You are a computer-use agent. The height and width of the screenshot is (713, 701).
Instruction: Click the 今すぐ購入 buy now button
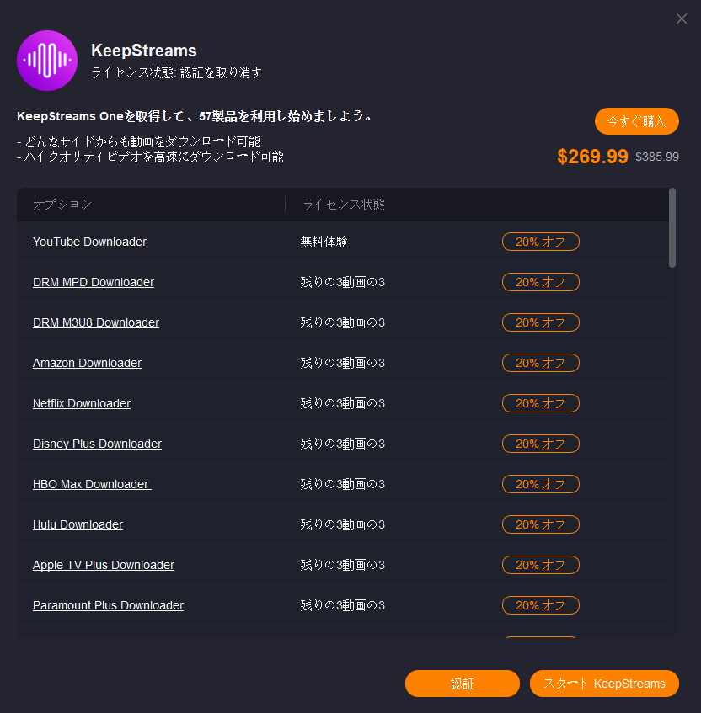[x=636, y=121]
